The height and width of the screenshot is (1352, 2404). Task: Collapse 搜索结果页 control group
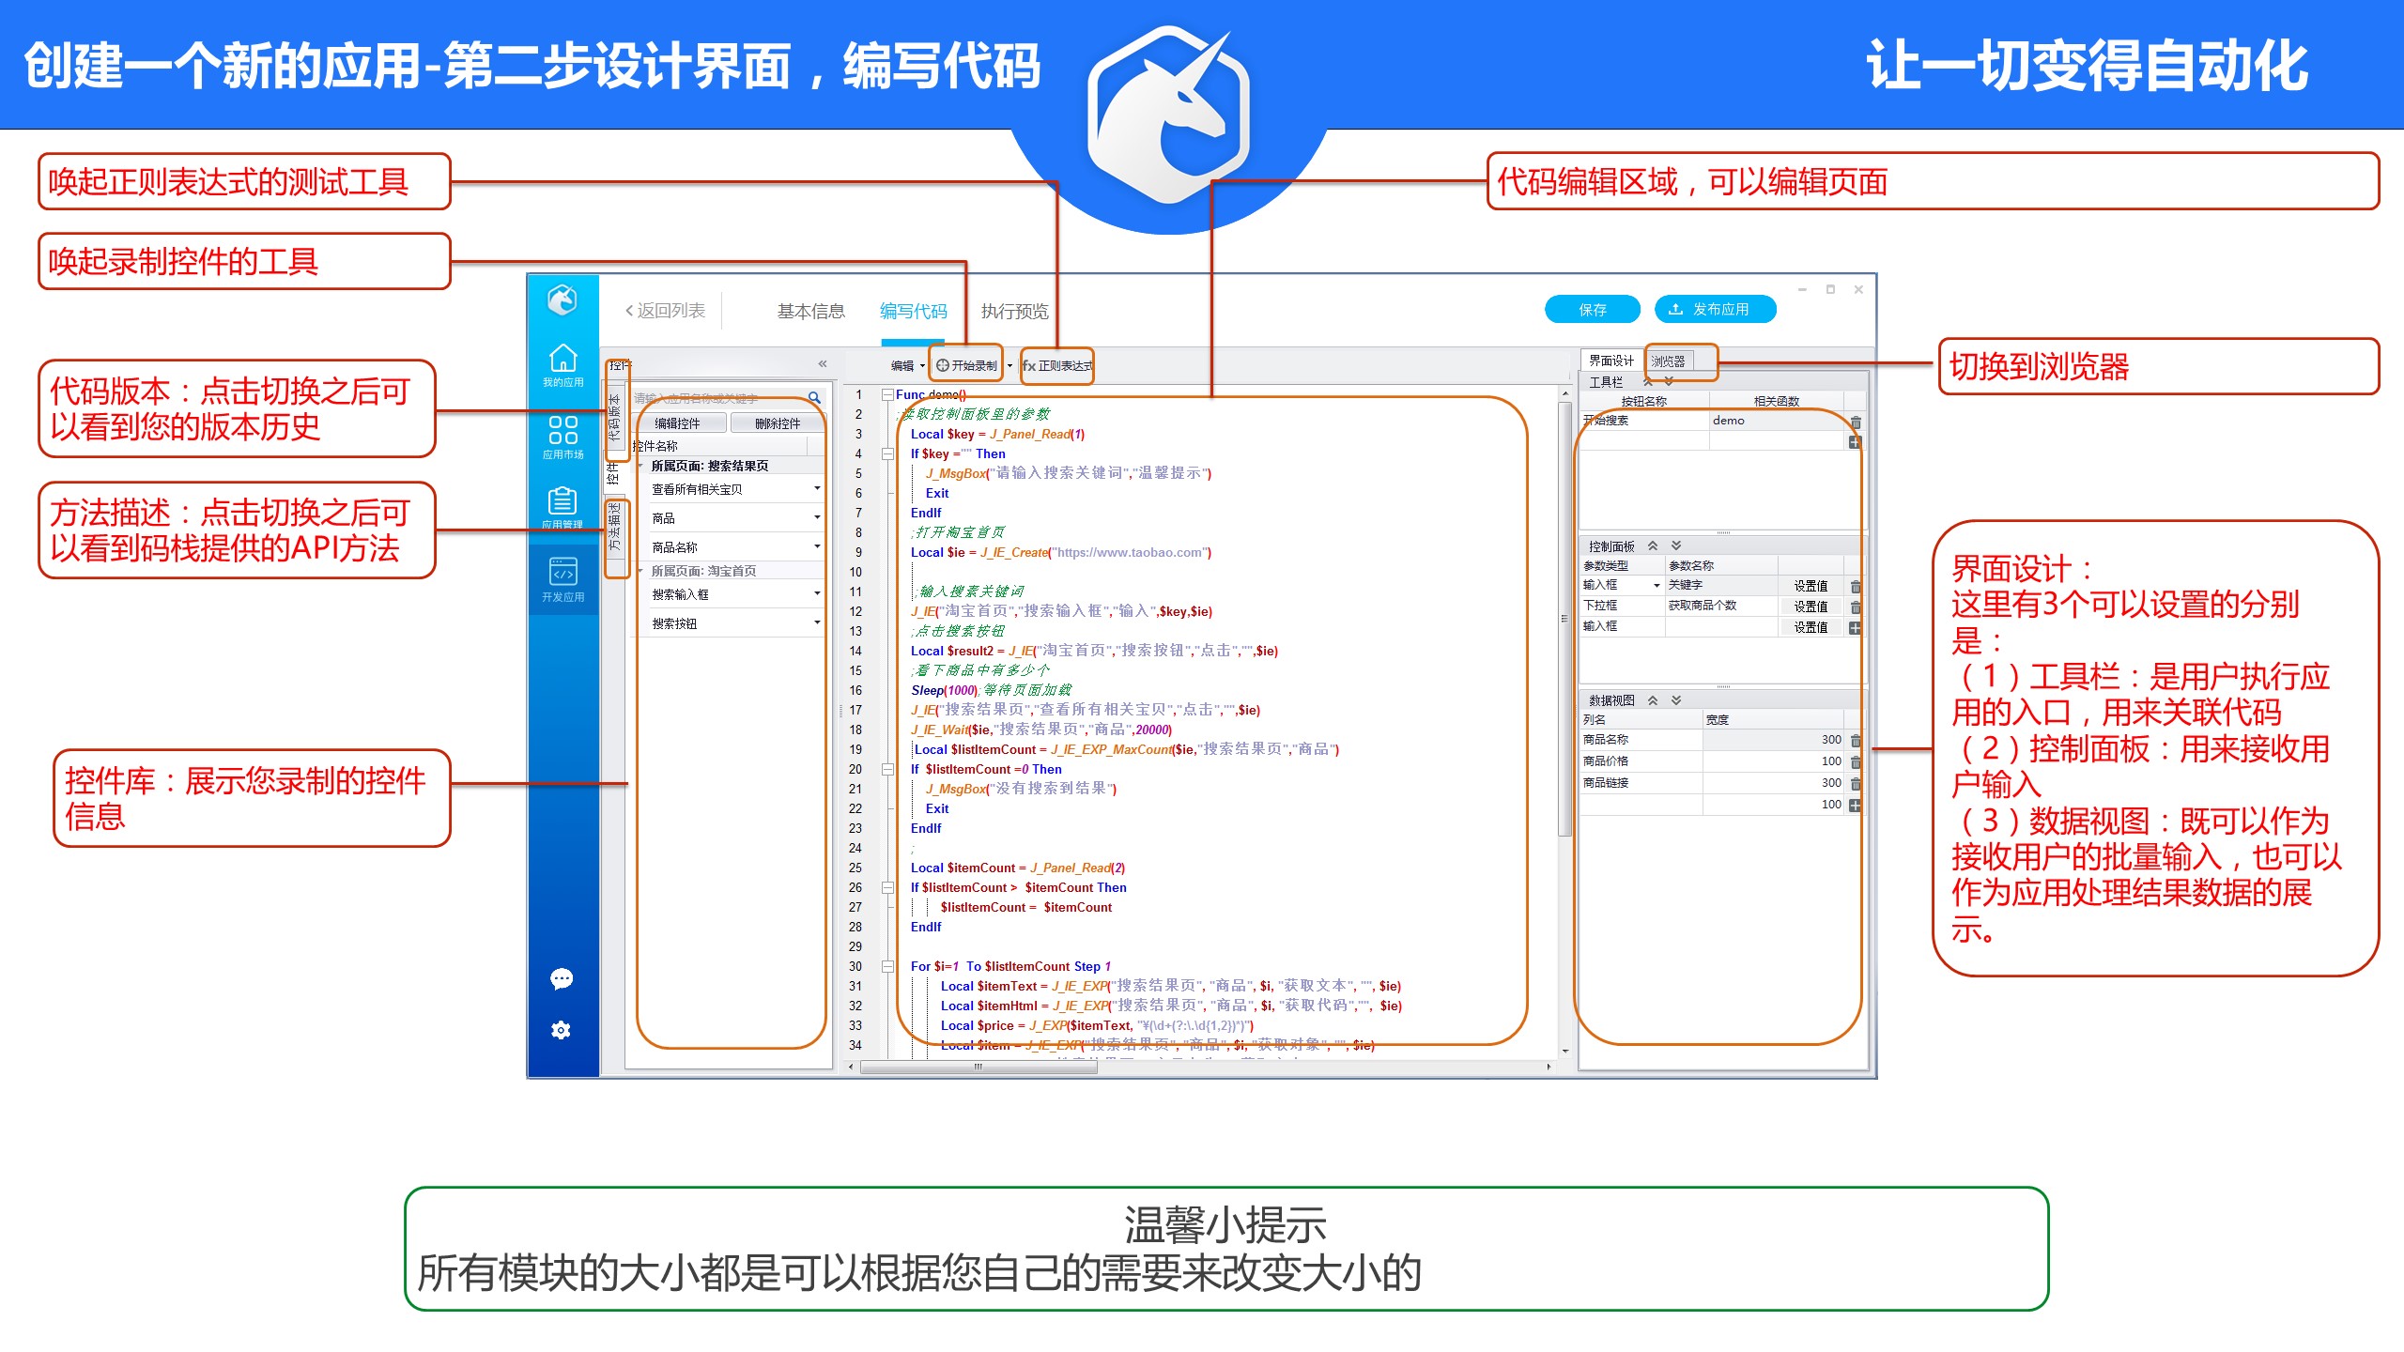[642, 466]
